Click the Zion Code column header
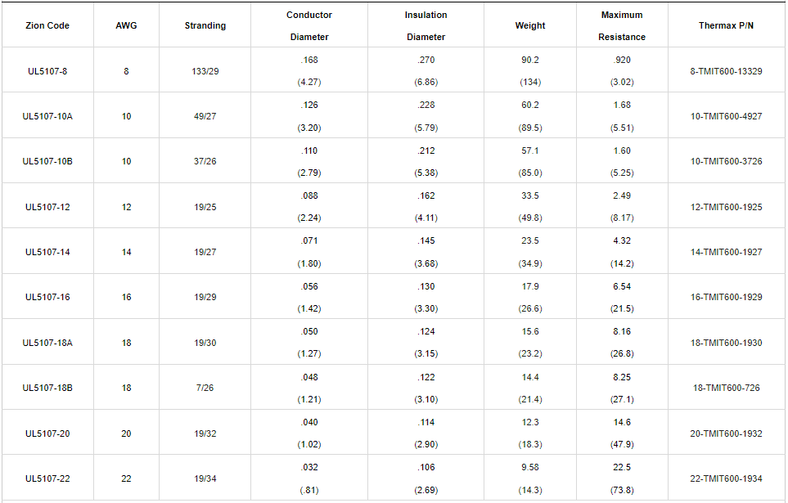 [x=47, y=25]
